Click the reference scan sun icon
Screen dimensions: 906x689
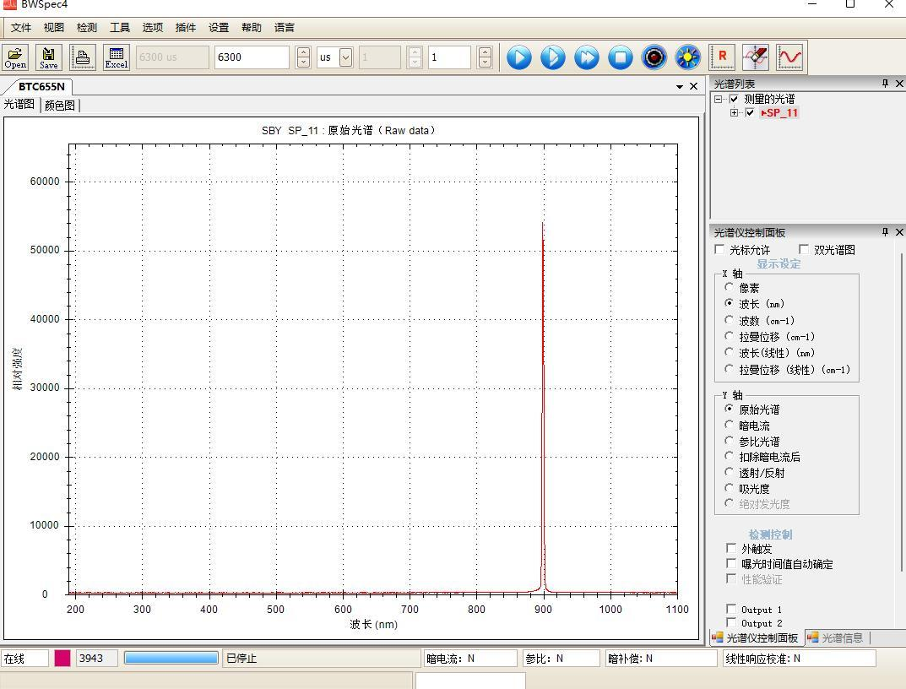688,57
